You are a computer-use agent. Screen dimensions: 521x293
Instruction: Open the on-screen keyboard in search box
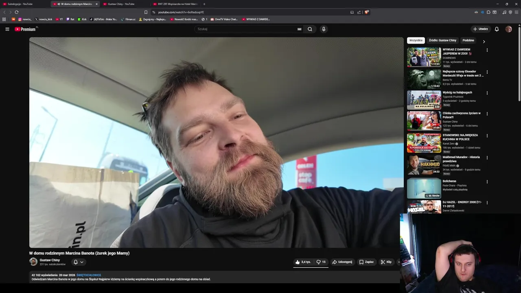(x=299, y=29)
